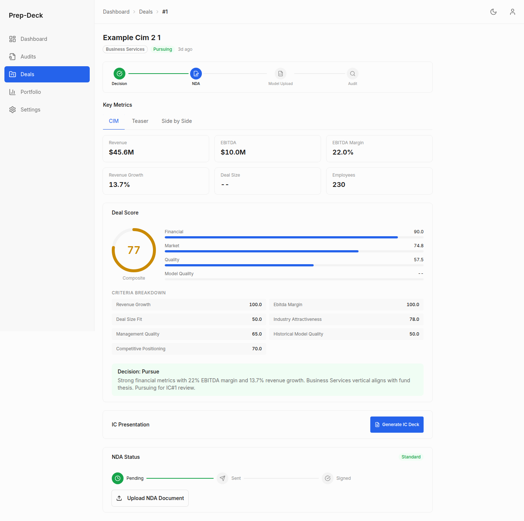
Task: Navigate using the Deals breadcrumb link
Action: (x=146, y=11)
